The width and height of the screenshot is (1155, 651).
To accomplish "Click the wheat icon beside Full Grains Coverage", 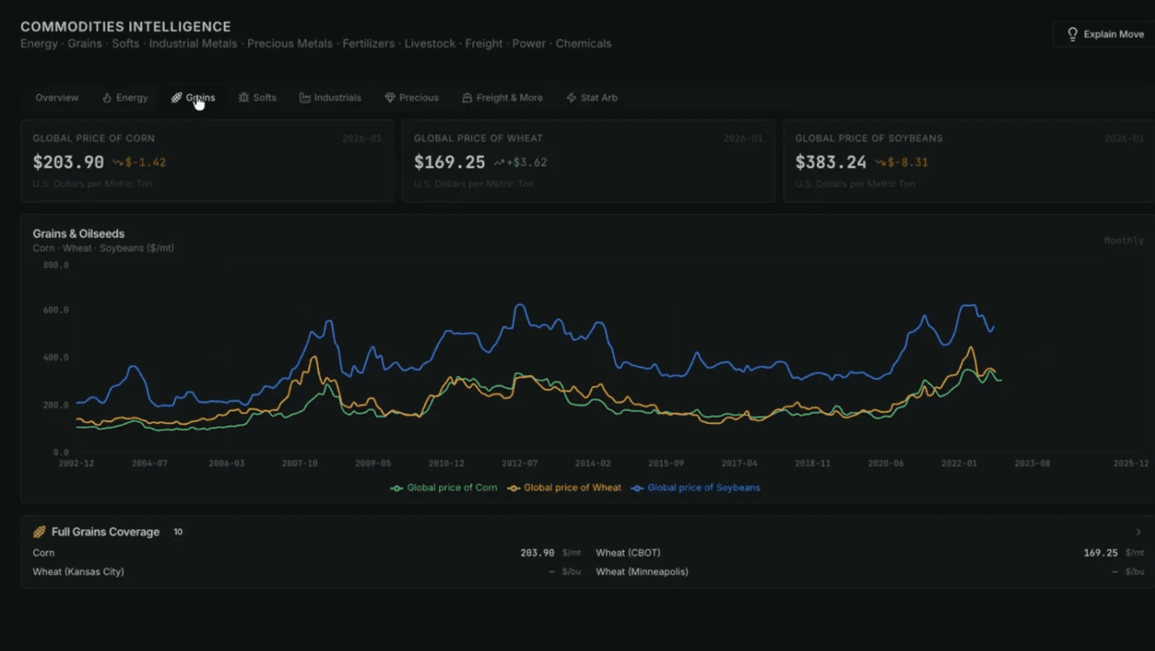I will (x=37, y=531).
